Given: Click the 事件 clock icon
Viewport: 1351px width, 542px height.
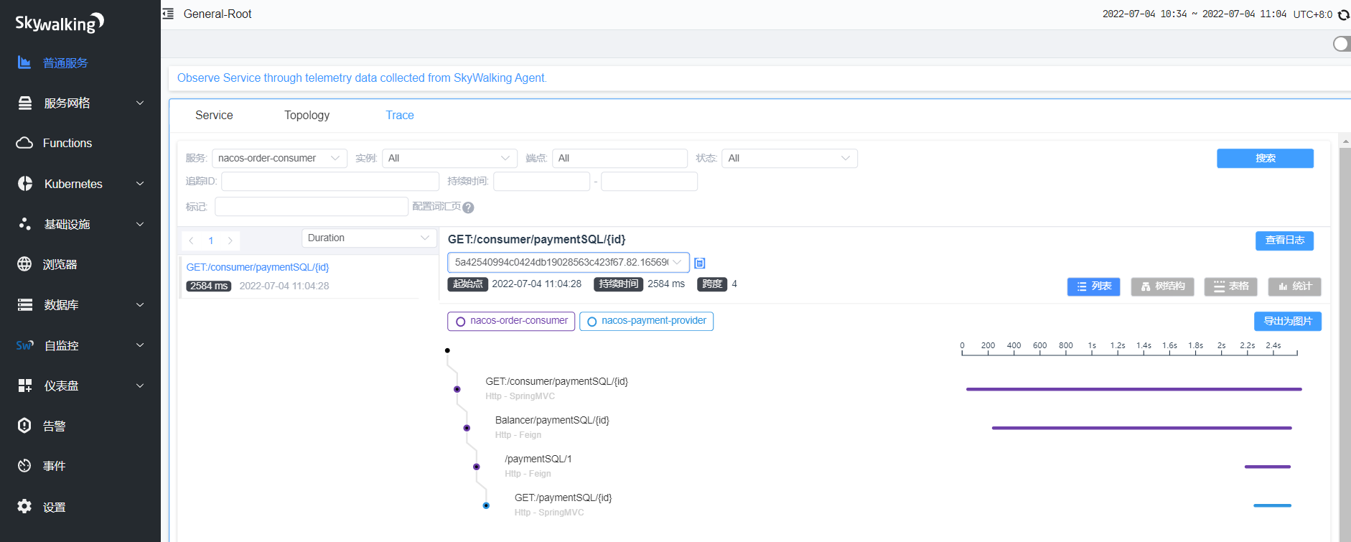Looking at the screenshot, I should pyautogui.click(x=24, y=466).
